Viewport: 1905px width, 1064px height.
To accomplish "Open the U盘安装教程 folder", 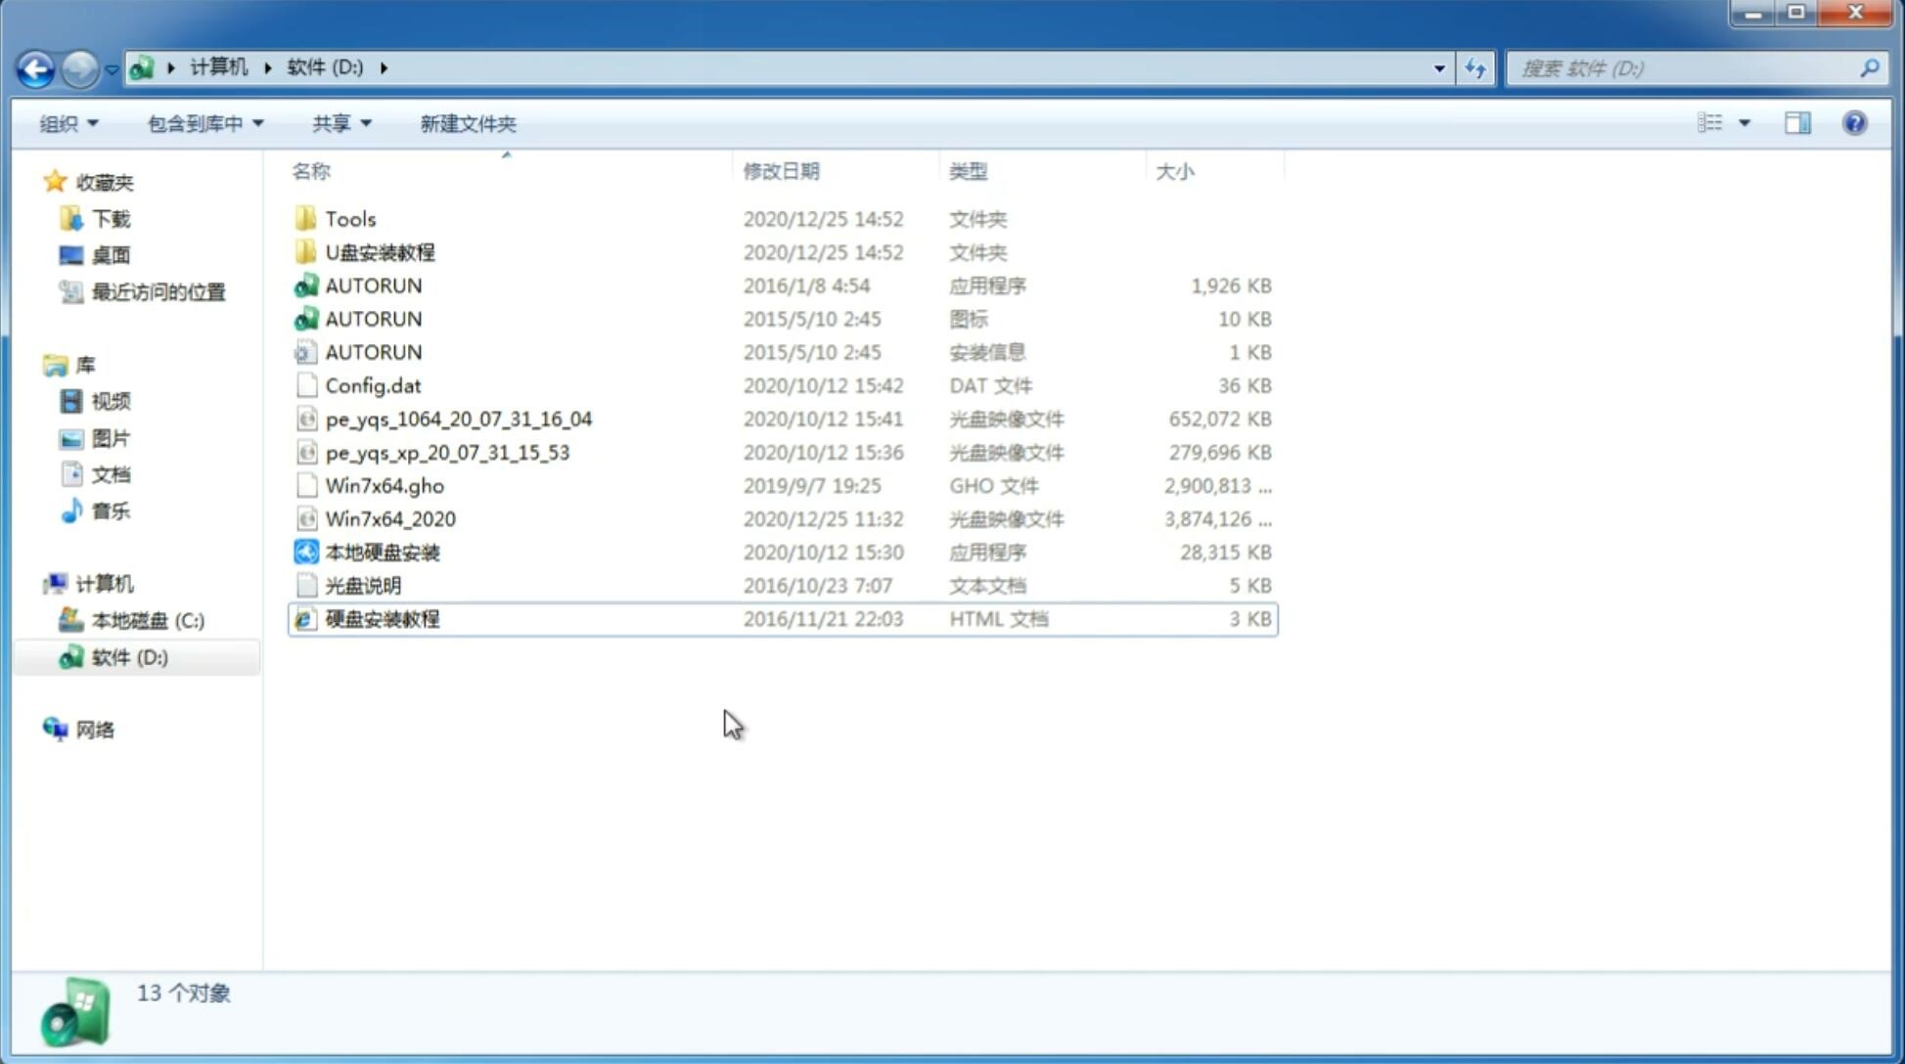I will 380,251.
